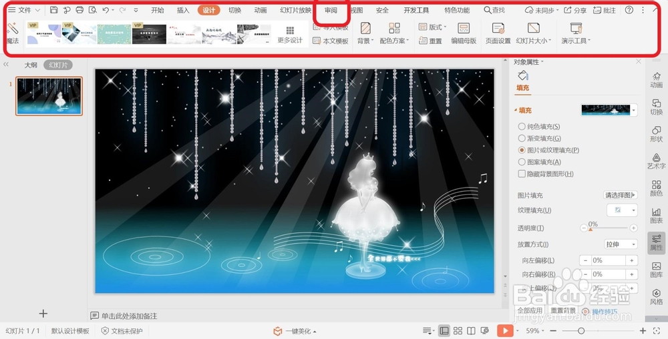Open 图表 sidebar panel icon
Viewport: 668px width, 339px height.
[656, 216]
